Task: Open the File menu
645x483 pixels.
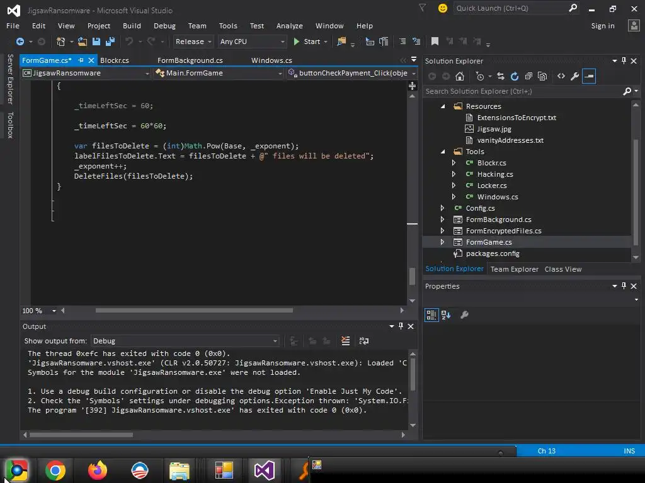Action: coord(13,26)
